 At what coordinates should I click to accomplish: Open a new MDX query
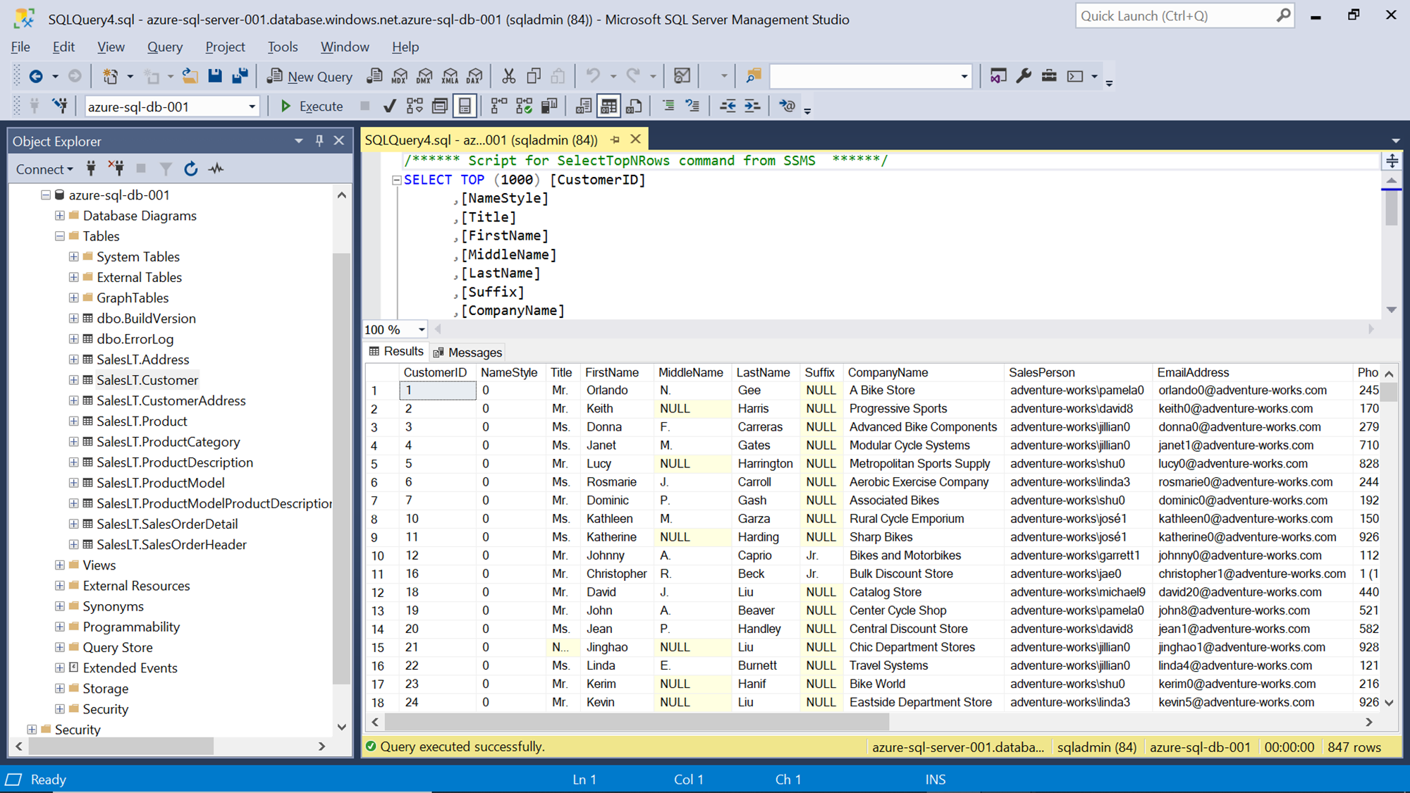[x=400, y=76]
